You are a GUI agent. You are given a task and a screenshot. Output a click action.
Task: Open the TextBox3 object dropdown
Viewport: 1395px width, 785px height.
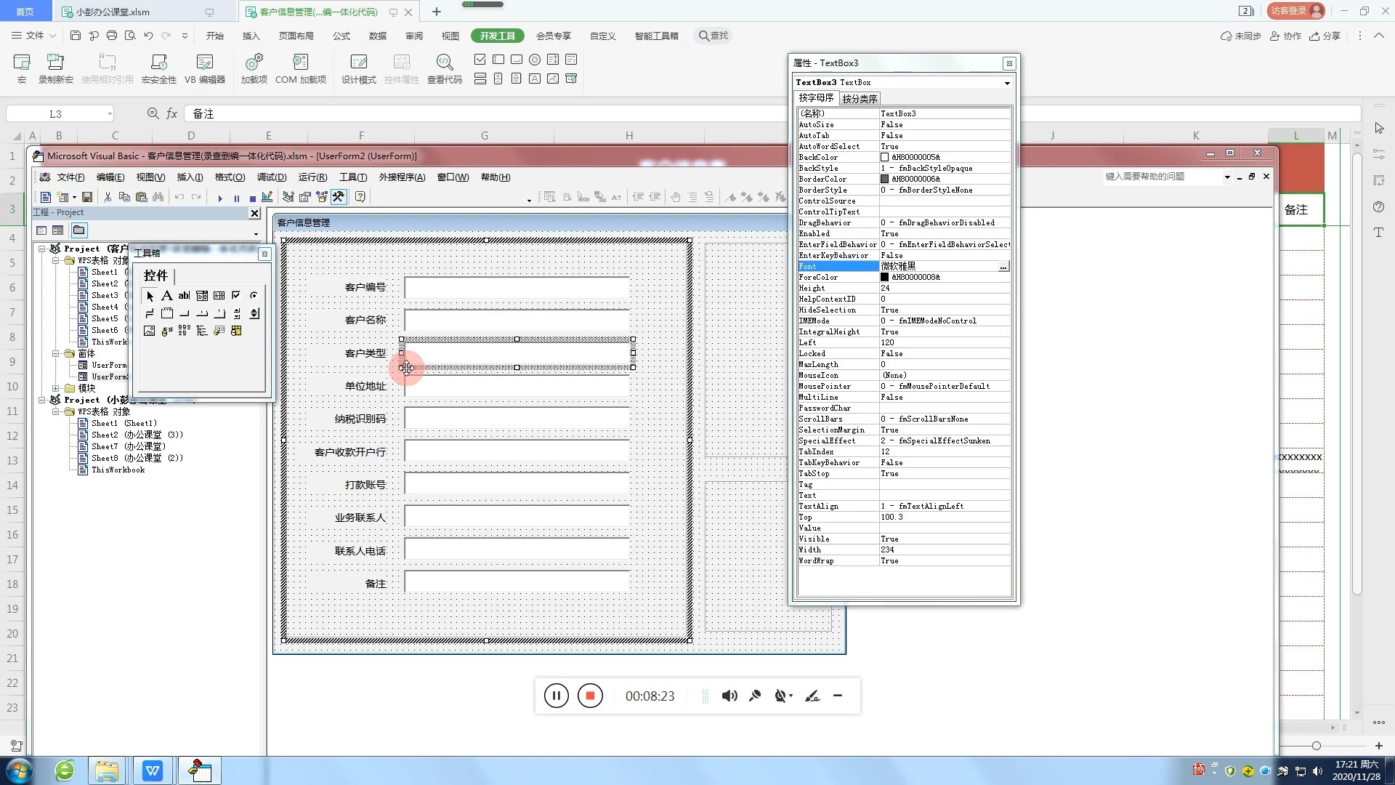1007,83
